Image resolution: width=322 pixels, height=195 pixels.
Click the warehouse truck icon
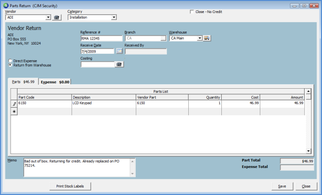point(207,38)
